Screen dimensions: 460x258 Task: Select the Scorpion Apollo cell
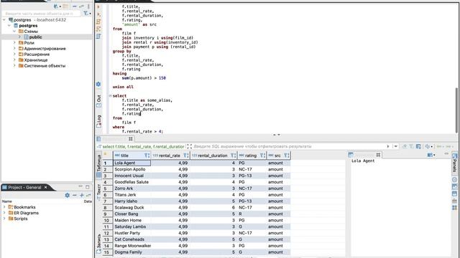tap(132, 169)
